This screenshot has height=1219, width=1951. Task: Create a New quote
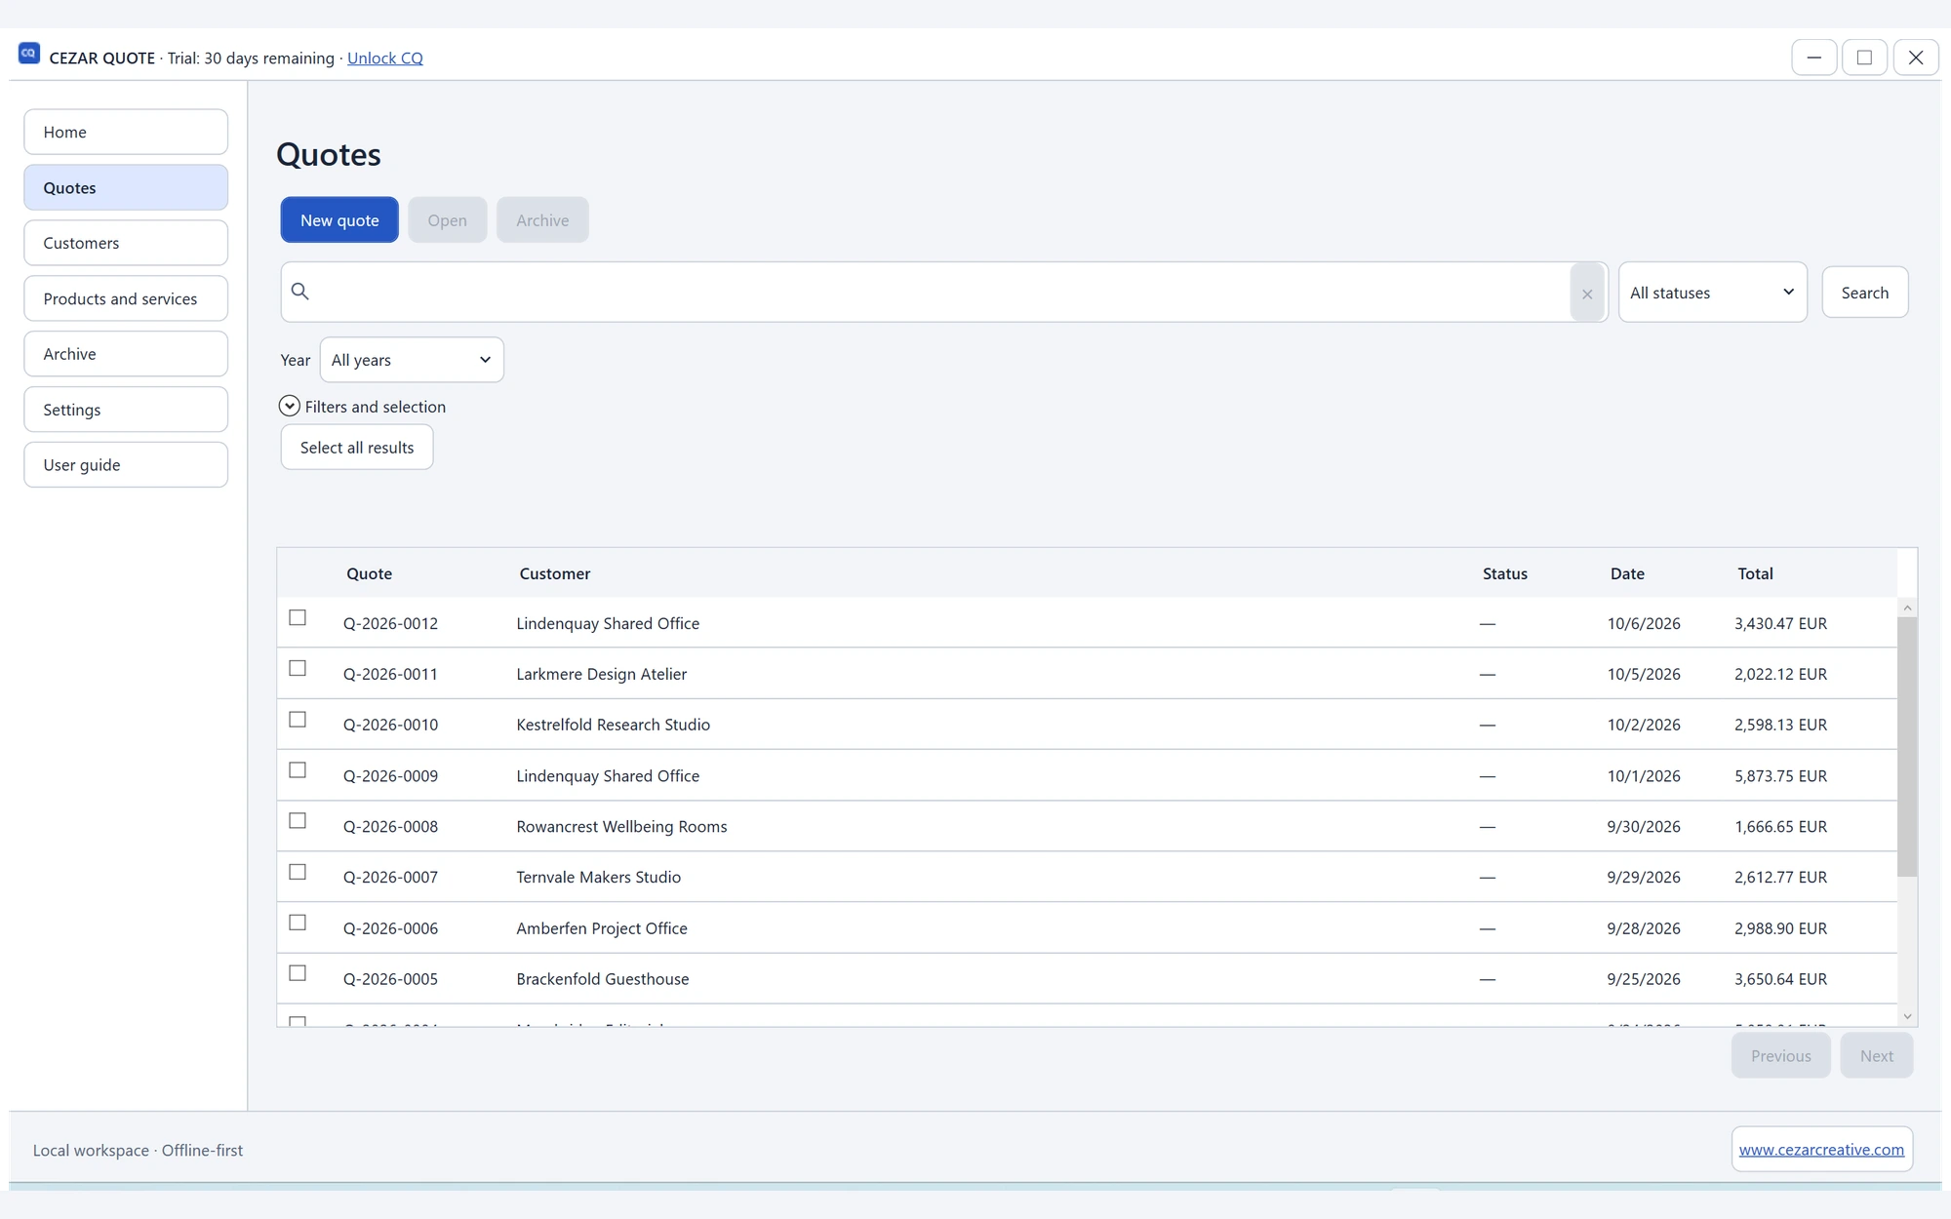pyautogui.click(x=339, y=220)
